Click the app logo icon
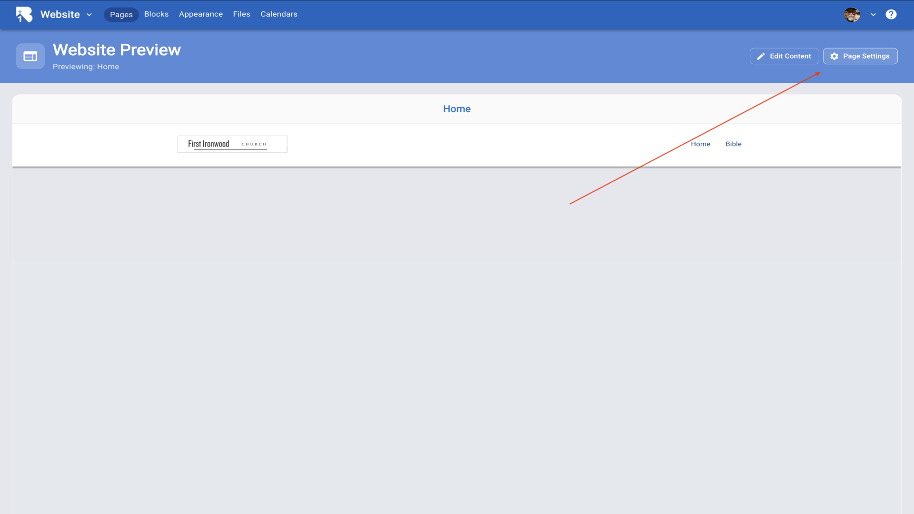Screen dimensions: 914x514 coord(24,14)
